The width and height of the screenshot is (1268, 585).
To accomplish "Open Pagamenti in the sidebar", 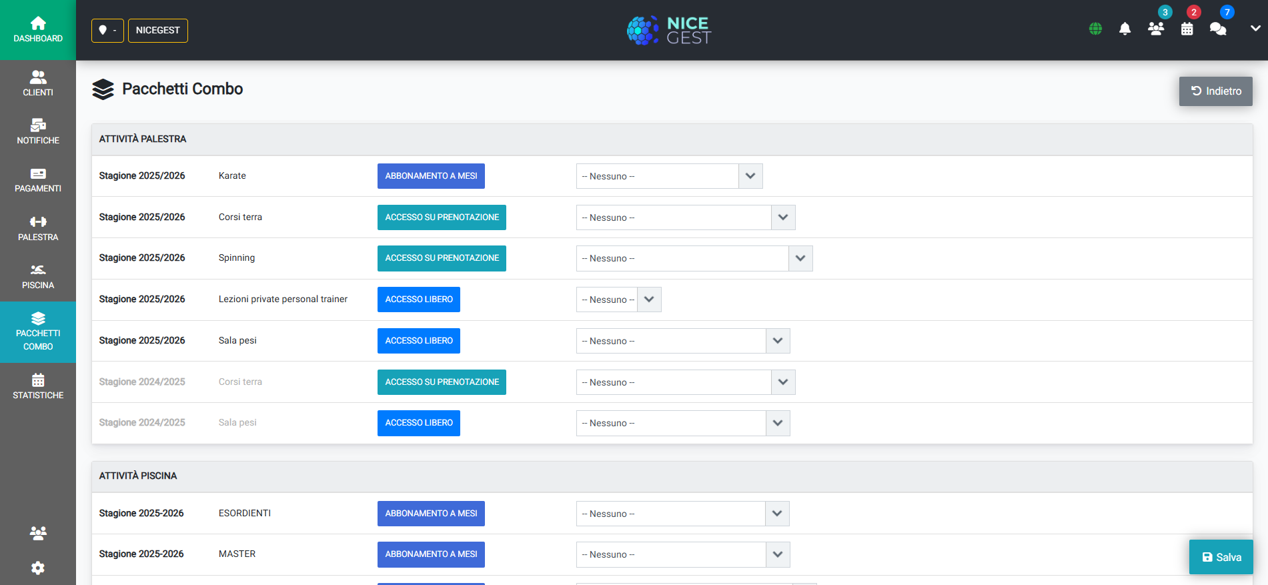I will coord(38,180).
